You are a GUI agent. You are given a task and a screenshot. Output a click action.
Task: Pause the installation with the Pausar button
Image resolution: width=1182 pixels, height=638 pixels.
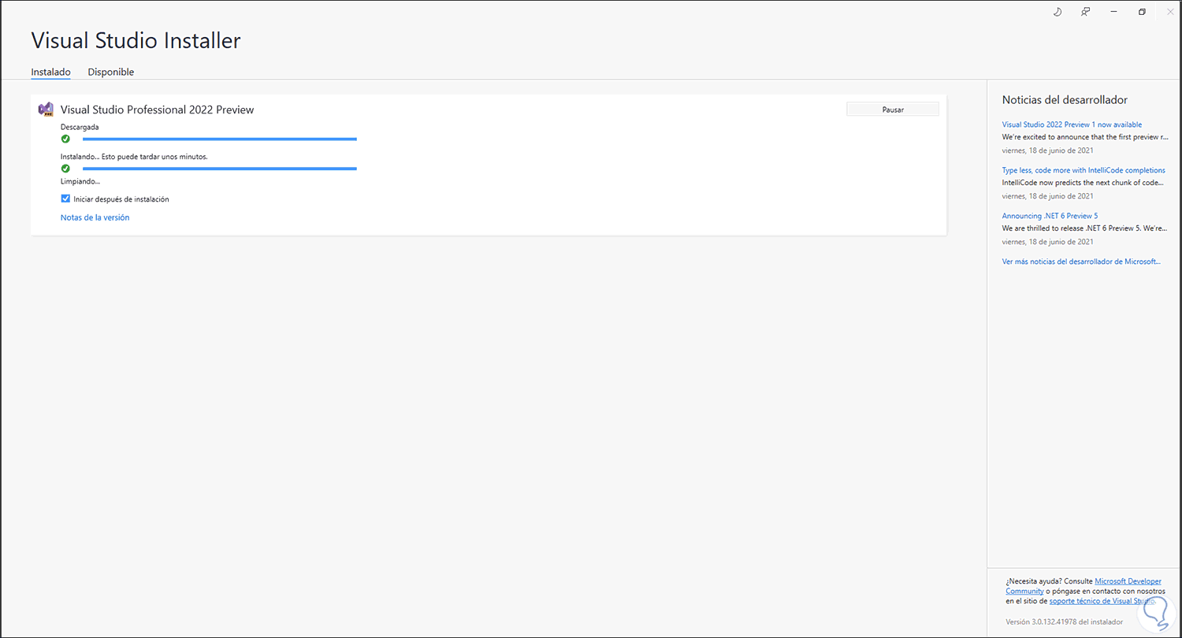892,109
